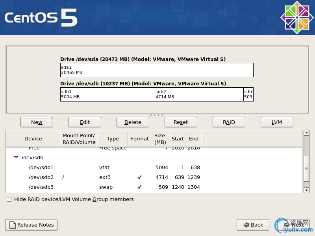Go back with the Back button
315x236 pixels.
tap(253, 225)
